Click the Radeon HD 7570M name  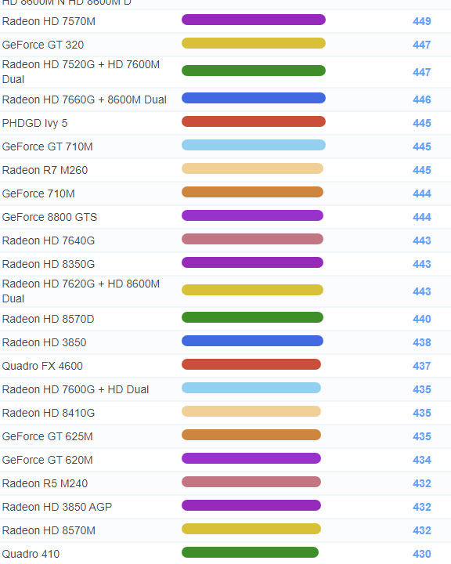coord(49,22)
